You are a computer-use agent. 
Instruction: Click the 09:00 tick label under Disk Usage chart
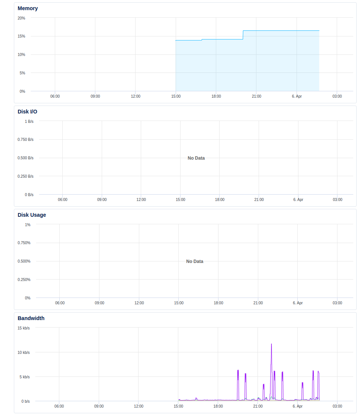pos(99,303)
